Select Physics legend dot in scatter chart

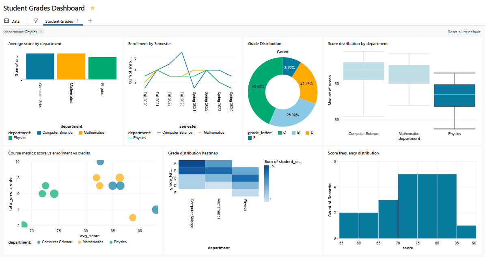pyautogui.click(x=111, y=242)
